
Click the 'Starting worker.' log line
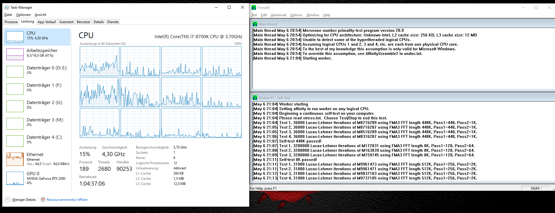(292, 58)
